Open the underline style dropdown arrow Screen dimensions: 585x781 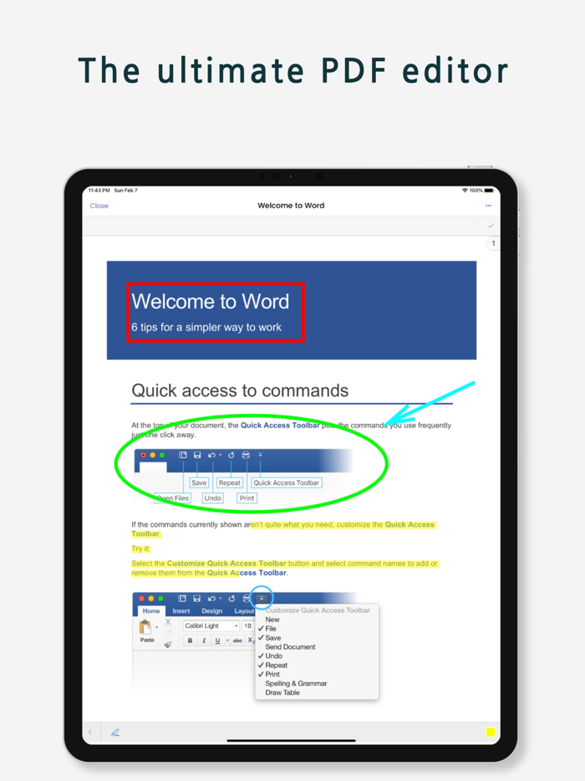[x=227, y=641]
